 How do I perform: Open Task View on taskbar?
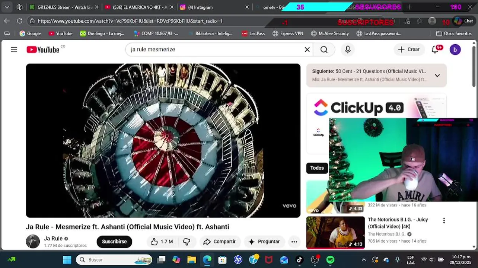pos(161,259)
